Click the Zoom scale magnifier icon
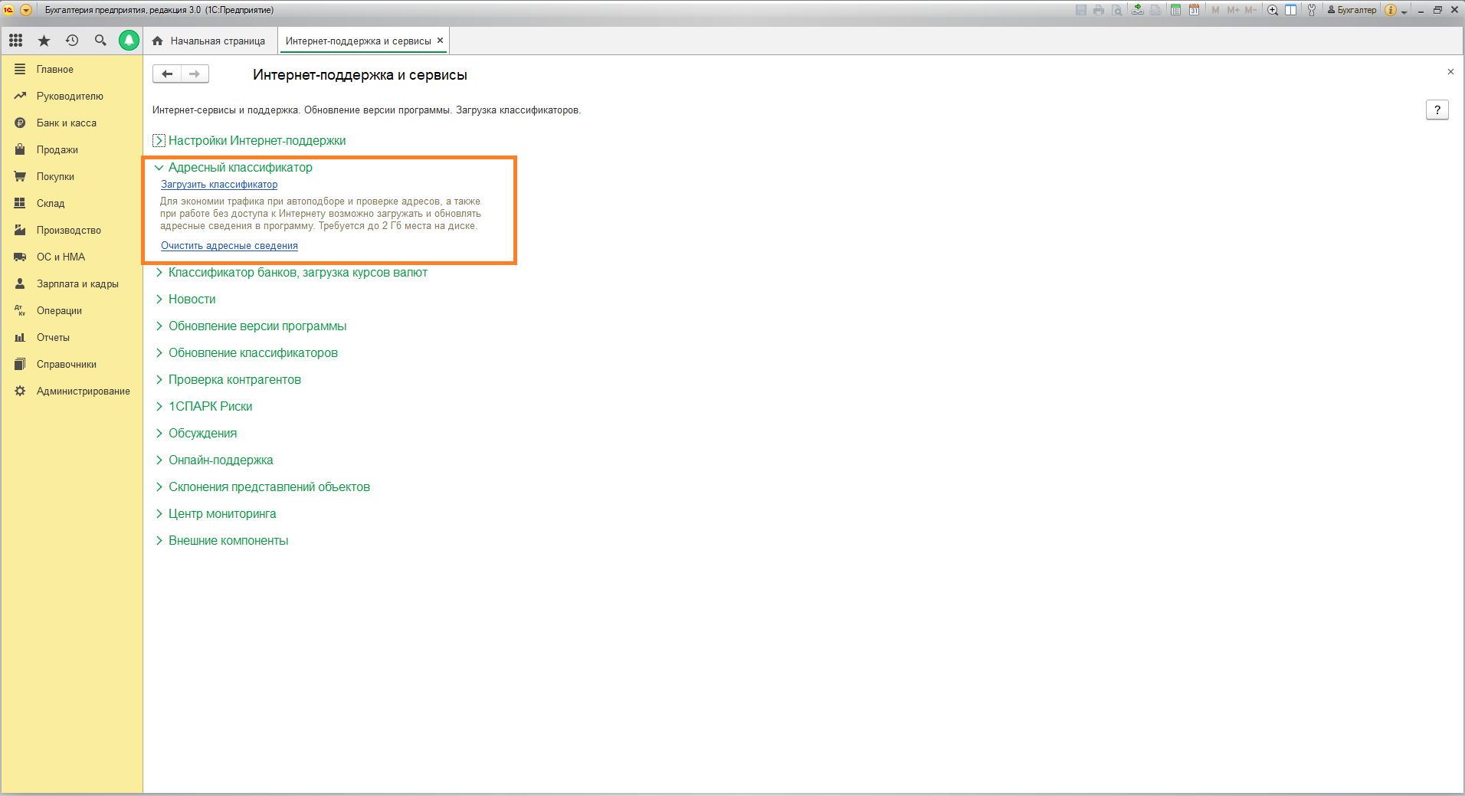 [1273, 10]
